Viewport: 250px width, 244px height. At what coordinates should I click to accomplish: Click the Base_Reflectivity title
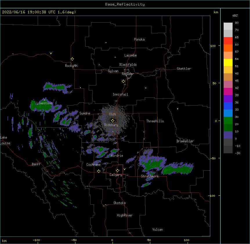(125, 4)
